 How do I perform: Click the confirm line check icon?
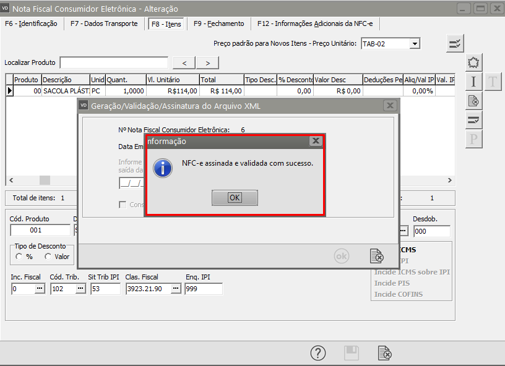click(473, 121)
